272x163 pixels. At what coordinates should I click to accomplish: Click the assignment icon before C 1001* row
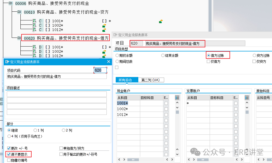tap(35, 21)
